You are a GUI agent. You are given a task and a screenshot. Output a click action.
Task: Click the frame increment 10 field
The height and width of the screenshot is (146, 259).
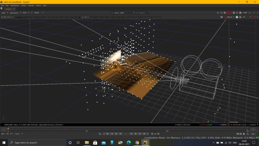click(155, 134)
